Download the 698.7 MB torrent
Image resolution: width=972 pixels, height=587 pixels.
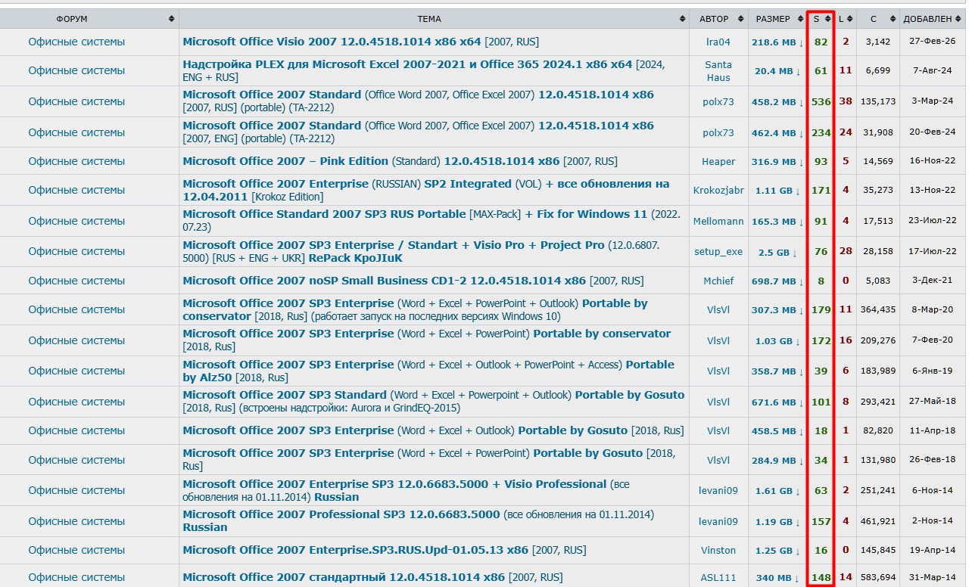coord(777,281)
